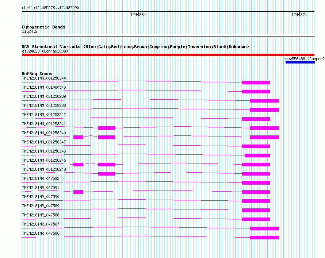Viewport: 325px width, 258px height.
Task: Click the right exon of NM_001258240
Action: tap(264, 137)
